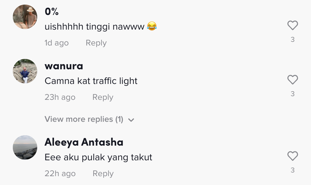This screenshot has height=185, width=311.
Task: Expand View more replies (1)
Action: coord(84,119)
